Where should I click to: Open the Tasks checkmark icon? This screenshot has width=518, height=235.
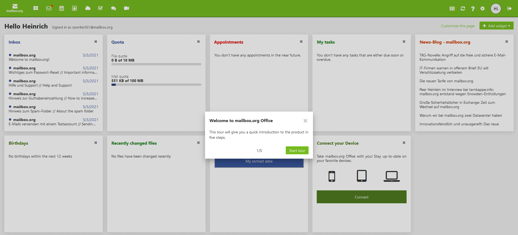pos(100,8)
